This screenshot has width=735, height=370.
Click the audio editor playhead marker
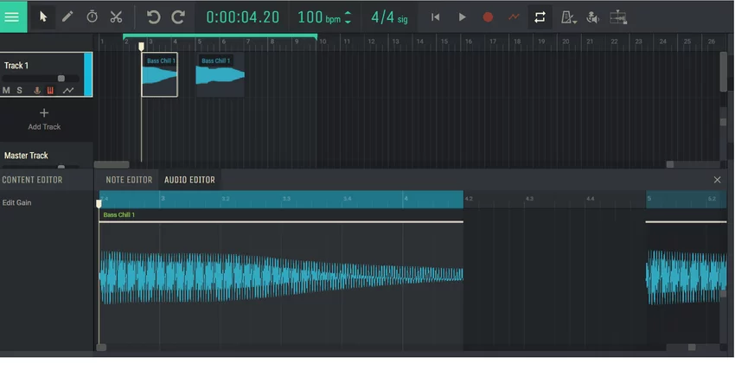[x=99, y=204]
